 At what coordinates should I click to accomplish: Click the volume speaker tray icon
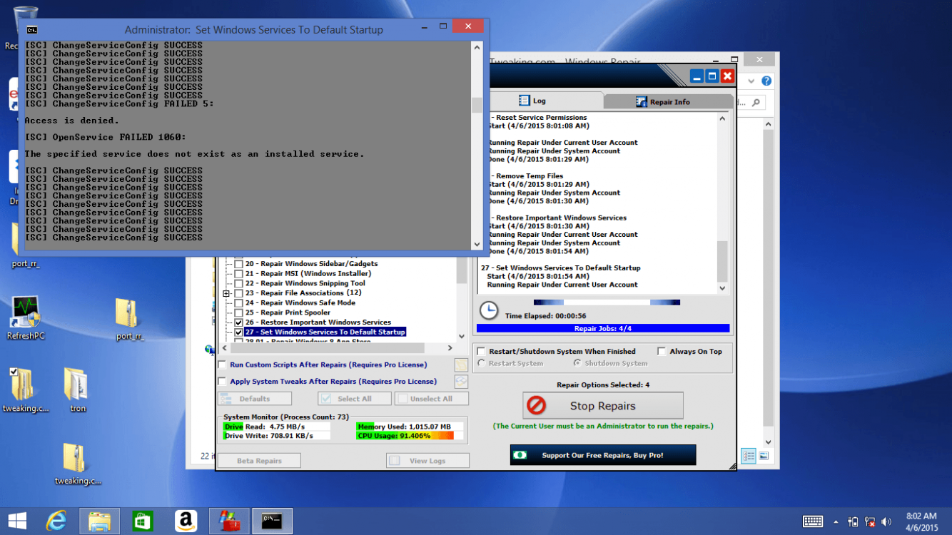(887, 521)
